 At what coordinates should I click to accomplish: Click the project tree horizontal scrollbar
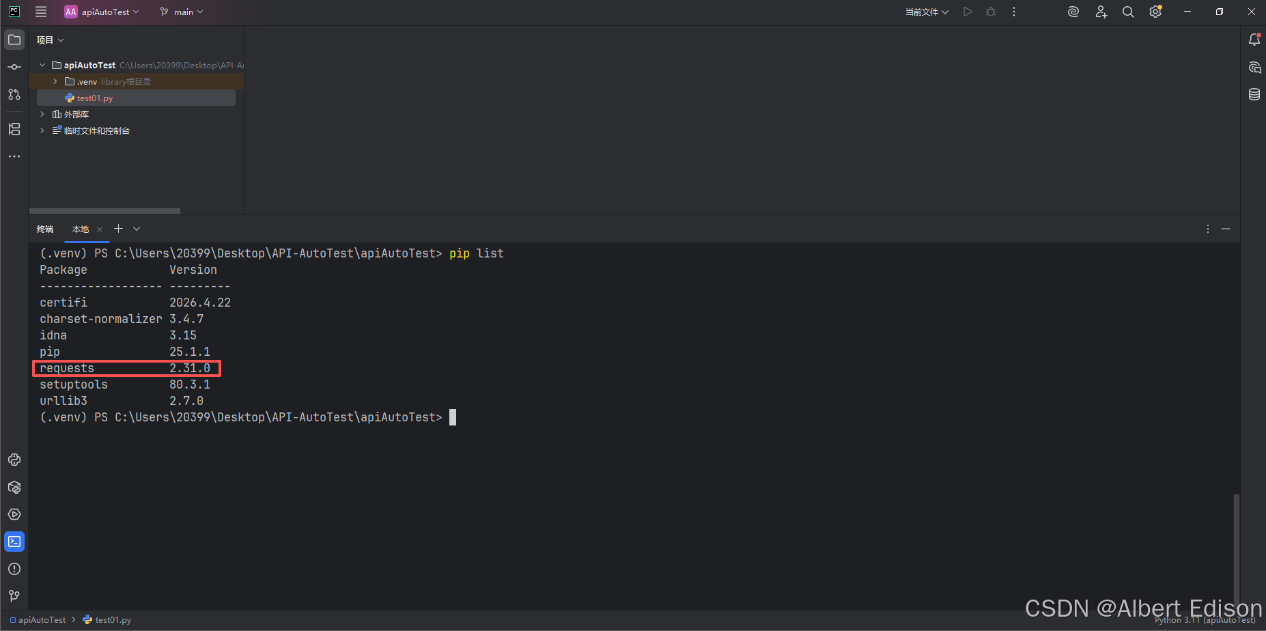click(x=104, y=211)
